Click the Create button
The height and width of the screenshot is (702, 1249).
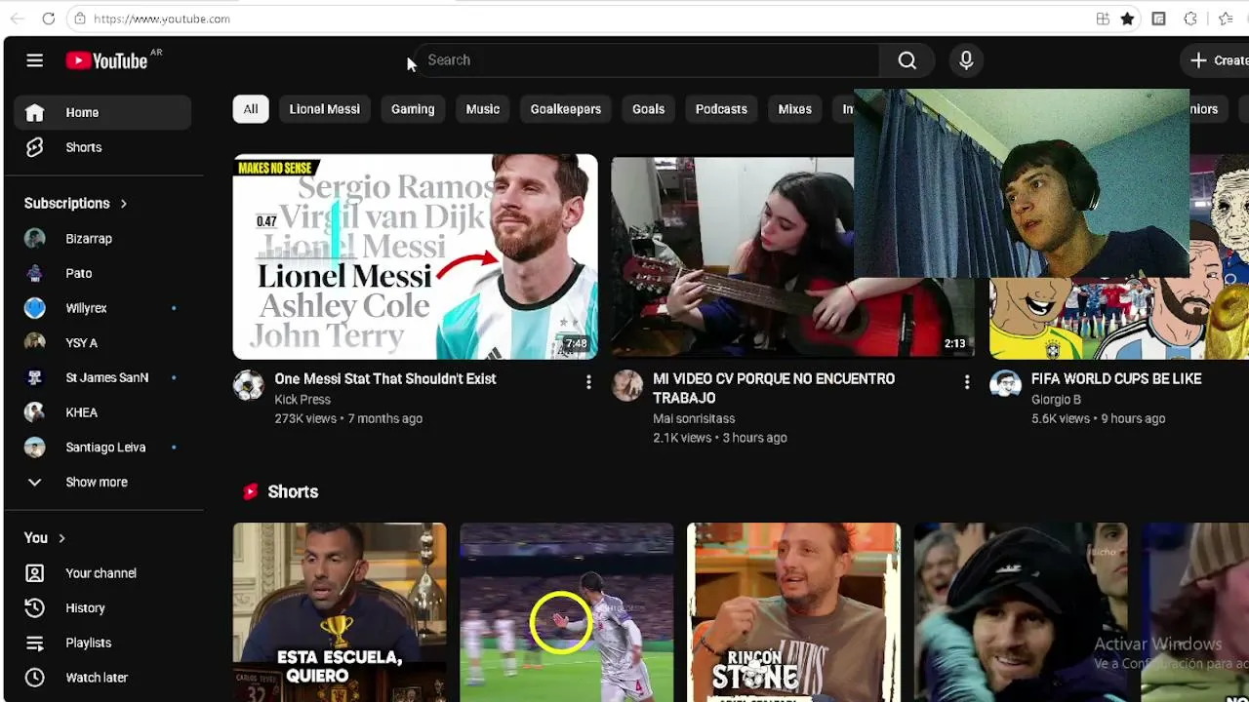1215,60
